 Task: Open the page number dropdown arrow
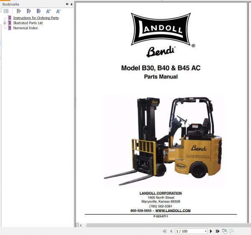click(206, 231)
